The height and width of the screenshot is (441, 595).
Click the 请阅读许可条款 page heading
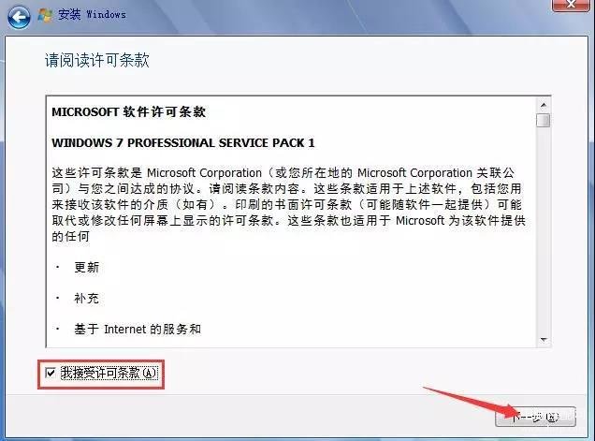[97, 61]
